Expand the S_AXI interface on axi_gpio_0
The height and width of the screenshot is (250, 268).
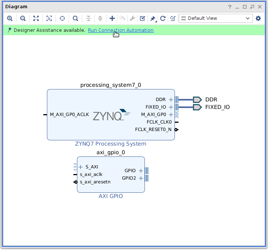click(80, 167)
